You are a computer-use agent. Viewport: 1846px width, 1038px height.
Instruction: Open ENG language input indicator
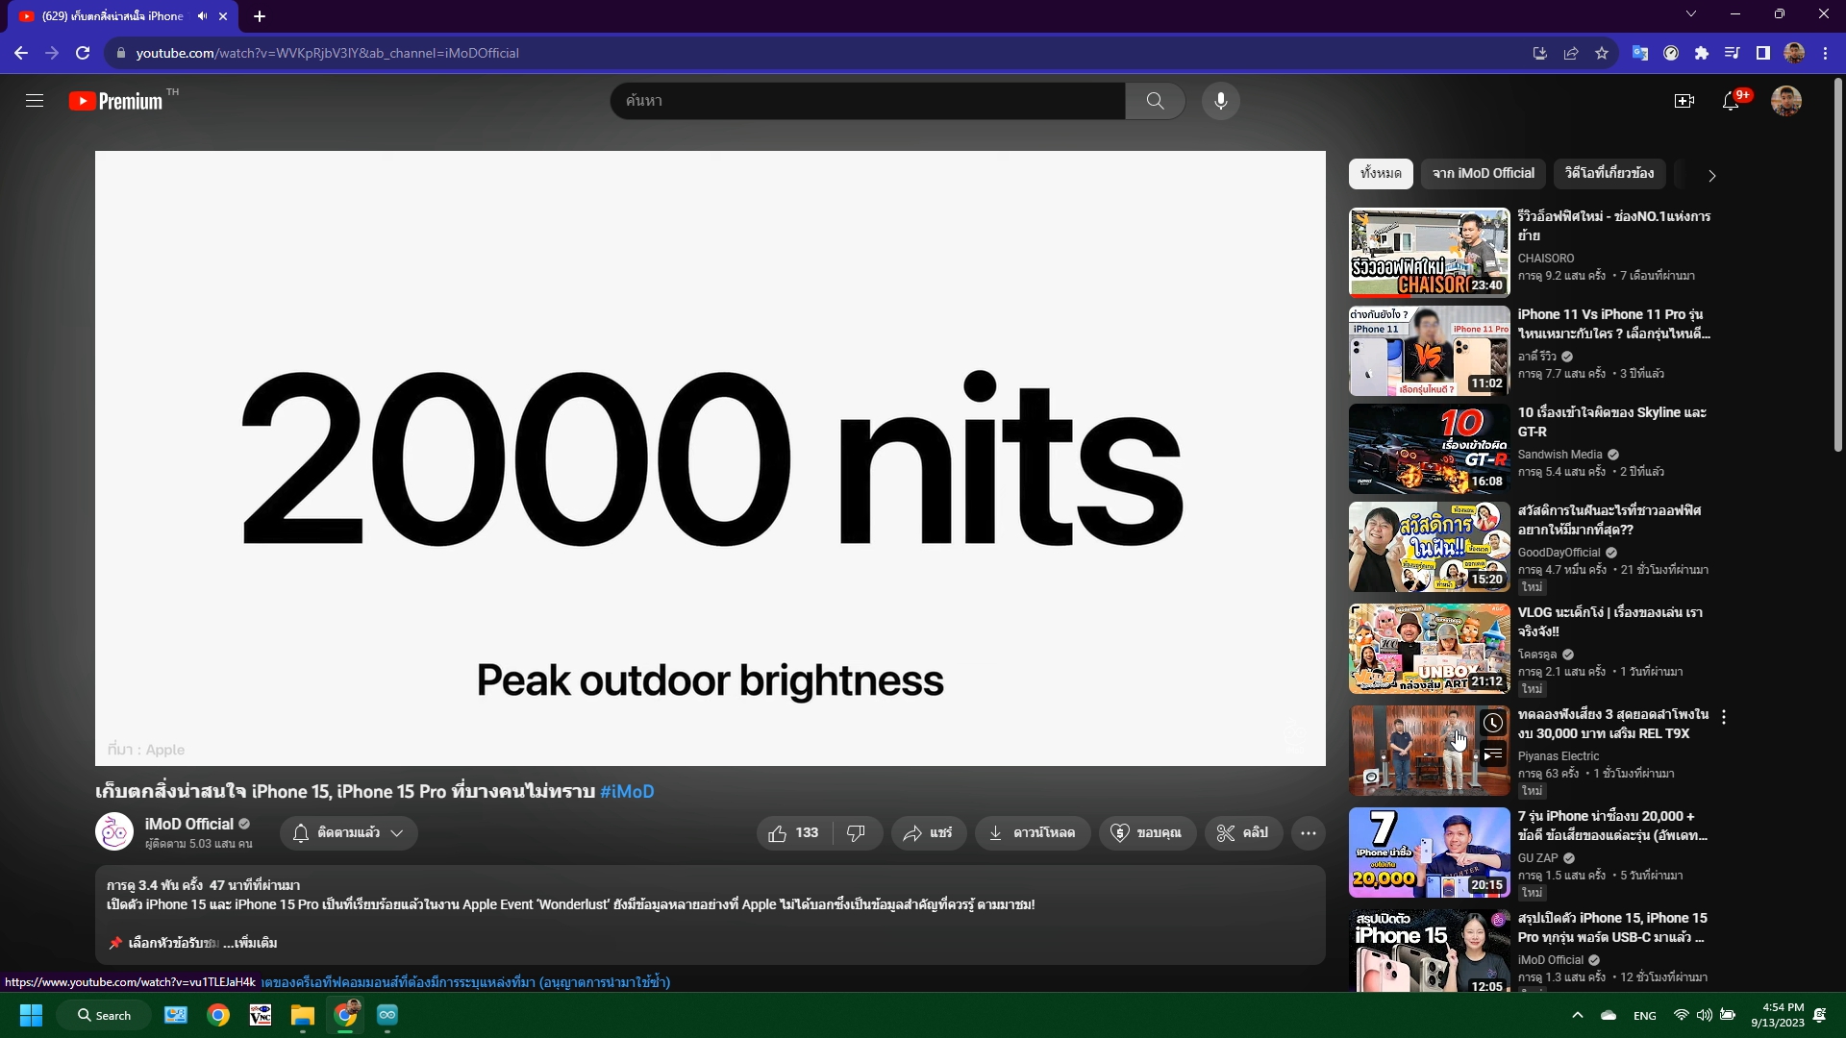click(x=1645, y=1015)
